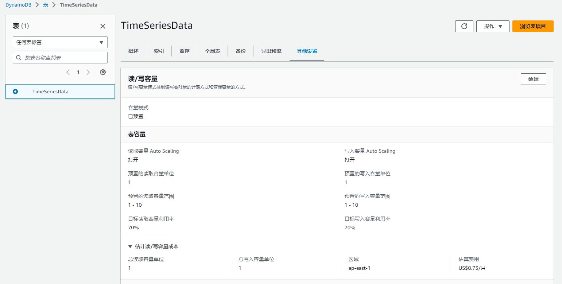Screen dimensions: 562x284
Task: Click the table name search field
Action: coord(64,58)
